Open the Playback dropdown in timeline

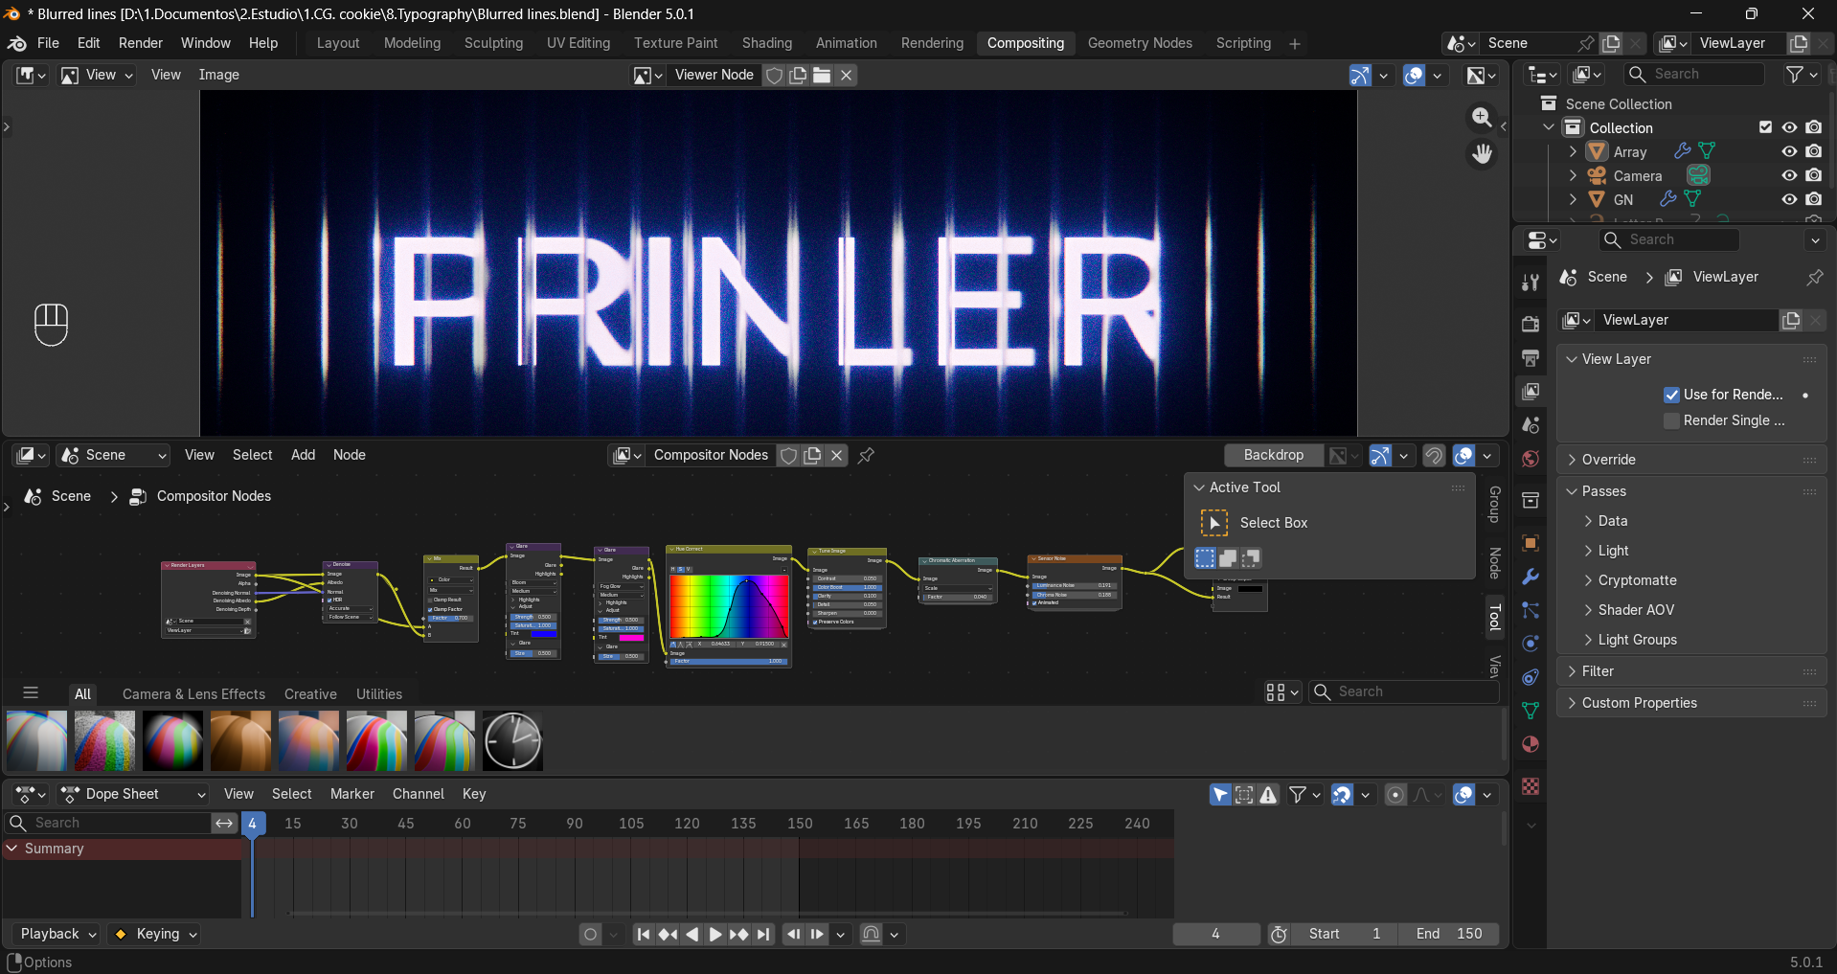click(x=58, y=934)
